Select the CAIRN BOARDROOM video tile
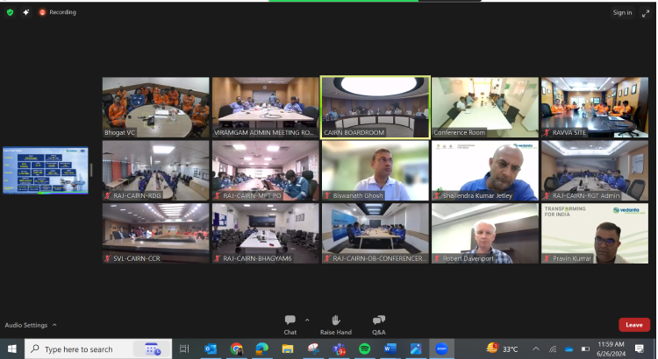The width and height of the screenshot is (658, 359). pyautogui.click(x=375, y=107)
